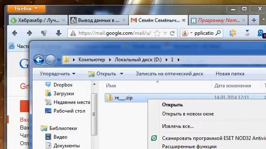Click Записать на оптический диск

pyautogui.click(x=170, y=74)
